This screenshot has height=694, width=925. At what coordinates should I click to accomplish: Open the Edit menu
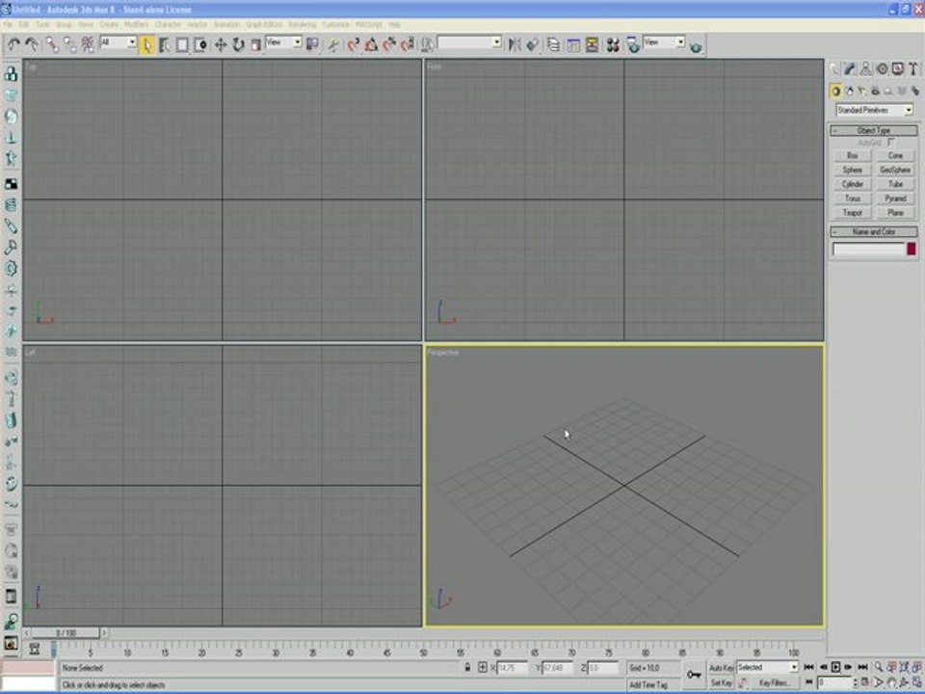[23, 25]
